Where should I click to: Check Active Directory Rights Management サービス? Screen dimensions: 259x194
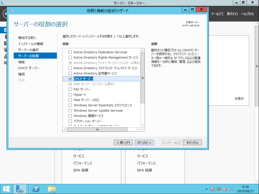tap(70, 57)
